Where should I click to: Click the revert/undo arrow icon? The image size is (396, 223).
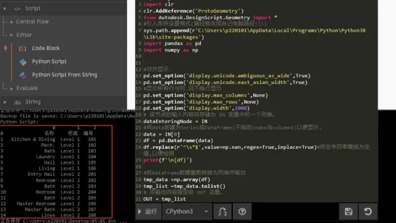pos(368,212)
